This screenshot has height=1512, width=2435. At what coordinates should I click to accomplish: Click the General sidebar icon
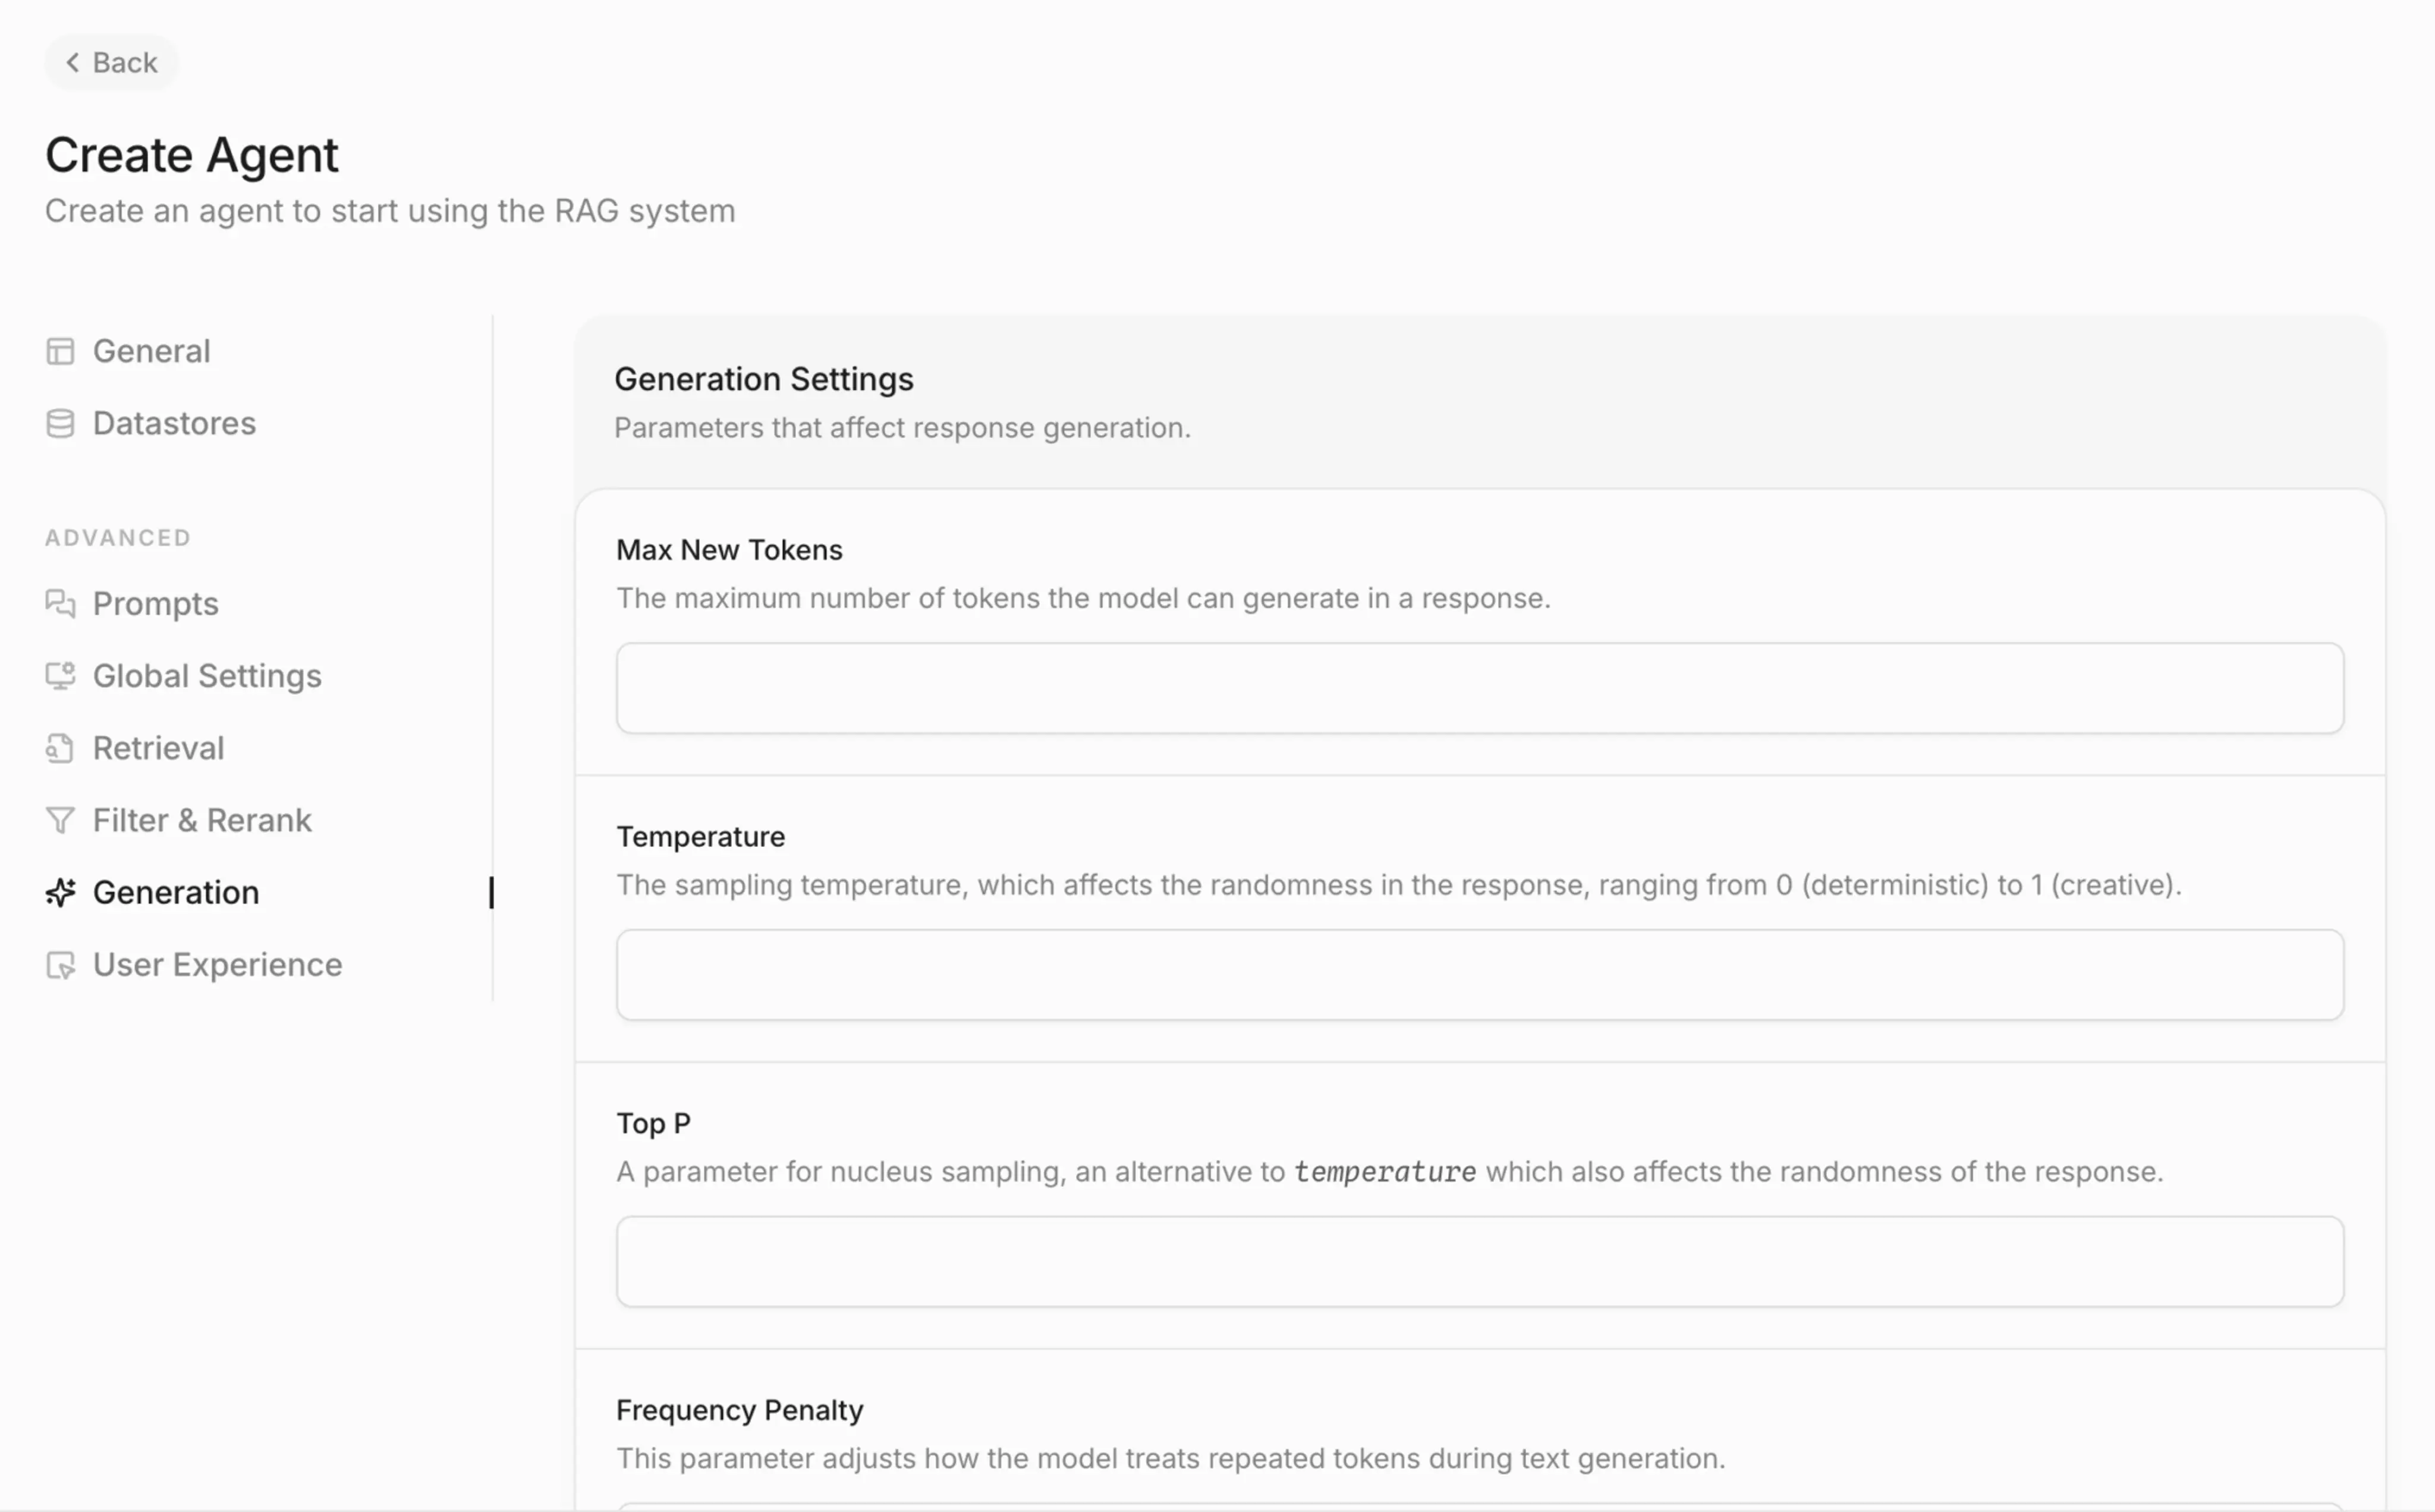coord(60,351)
